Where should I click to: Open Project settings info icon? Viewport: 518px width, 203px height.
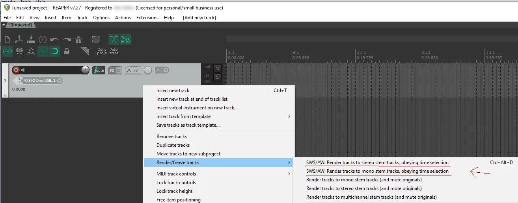[43, 39]
